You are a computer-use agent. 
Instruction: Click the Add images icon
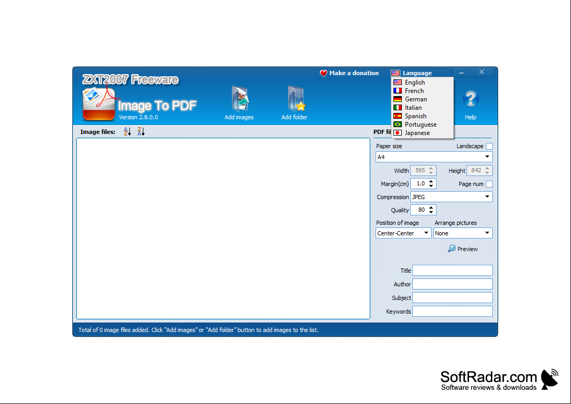(x=240, y=98)
